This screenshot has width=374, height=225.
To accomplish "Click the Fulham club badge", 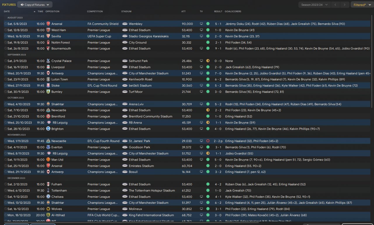I will [x=48, y=184].
